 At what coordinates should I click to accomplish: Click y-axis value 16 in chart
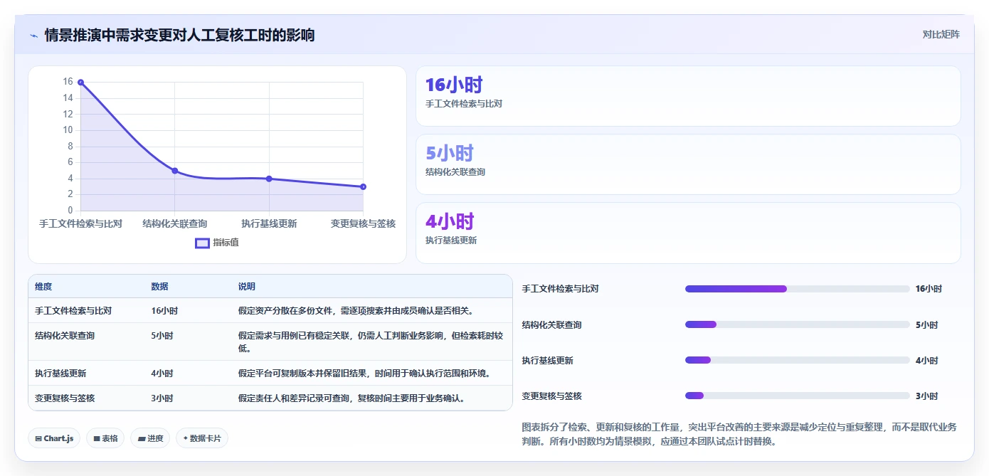tap(68, 82)
